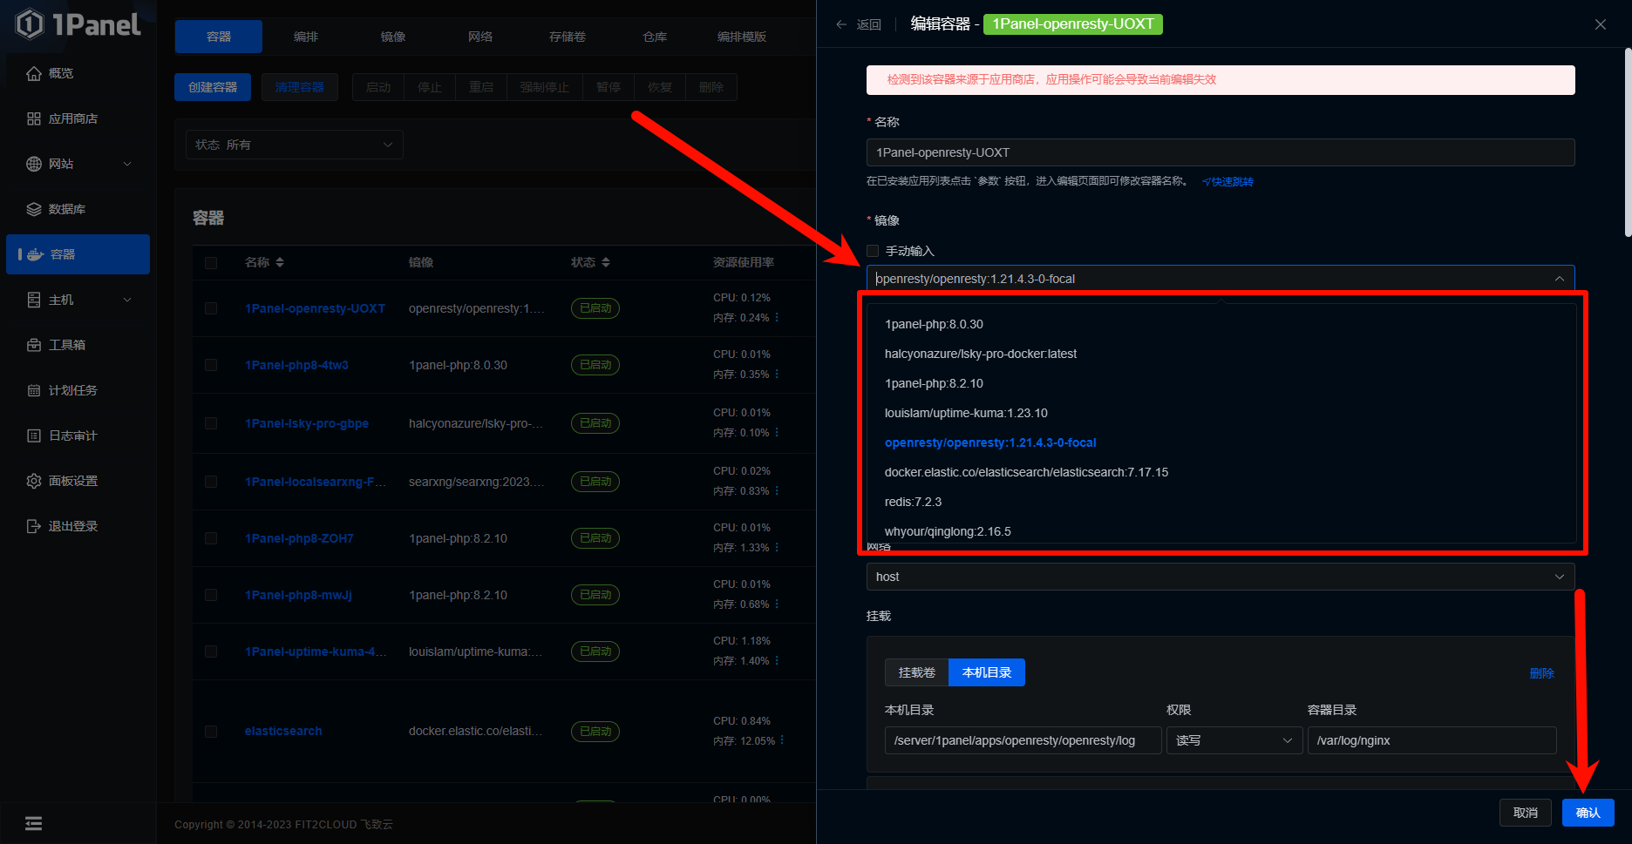Open the 工具箱 toolbox icon
Viewport: 1632px width, 844px height.
coord(34,345)
